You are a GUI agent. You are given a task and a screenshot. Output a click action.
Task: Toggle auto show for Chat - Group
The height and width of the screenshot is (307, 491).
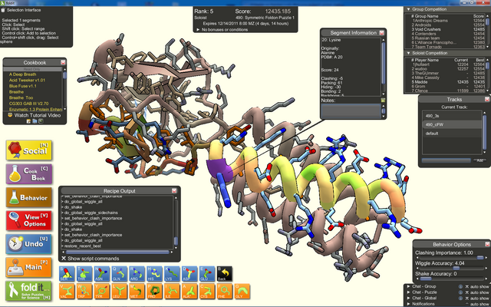467,286
